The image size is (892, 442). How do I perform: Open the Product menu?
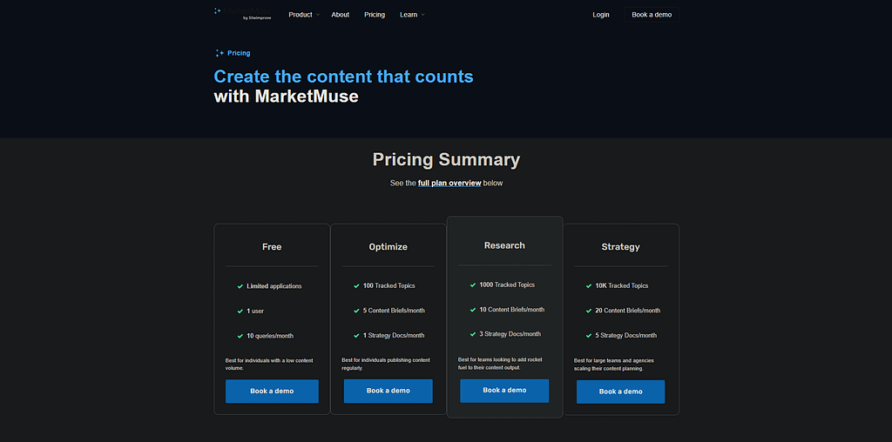[301, 15]
